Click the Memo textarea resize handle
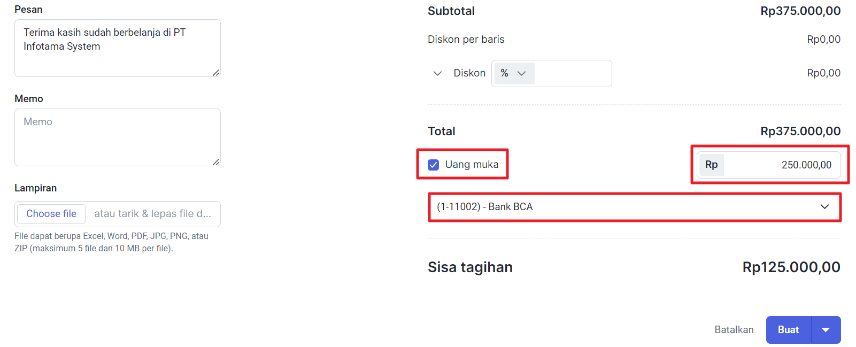 pyautogui.click(x=216, y=162)
